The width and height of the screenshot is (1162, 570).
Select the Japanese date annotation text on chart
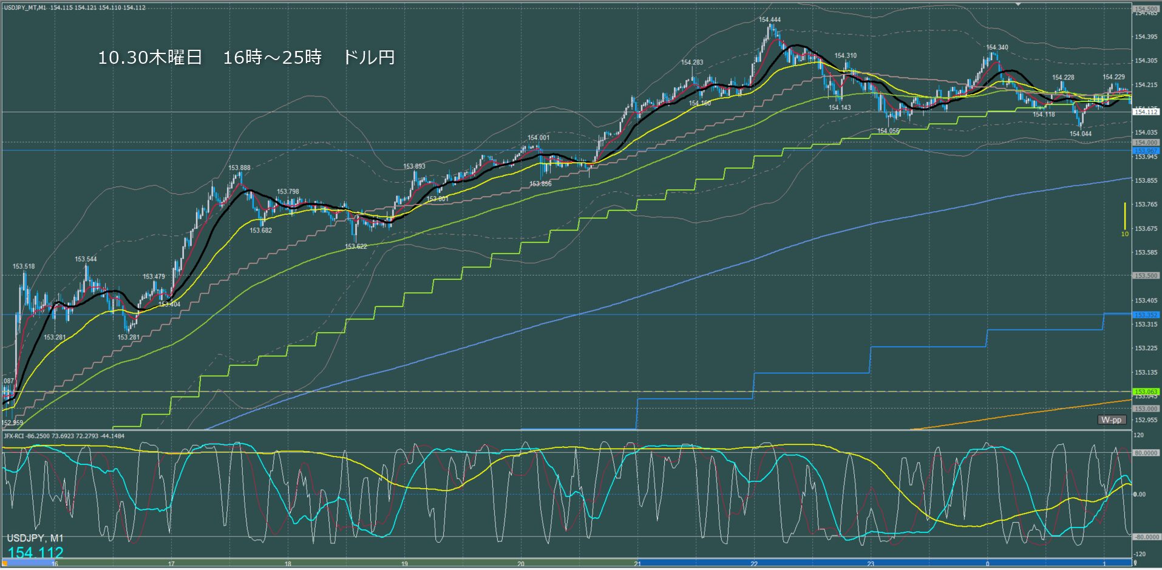pos(246,58)
